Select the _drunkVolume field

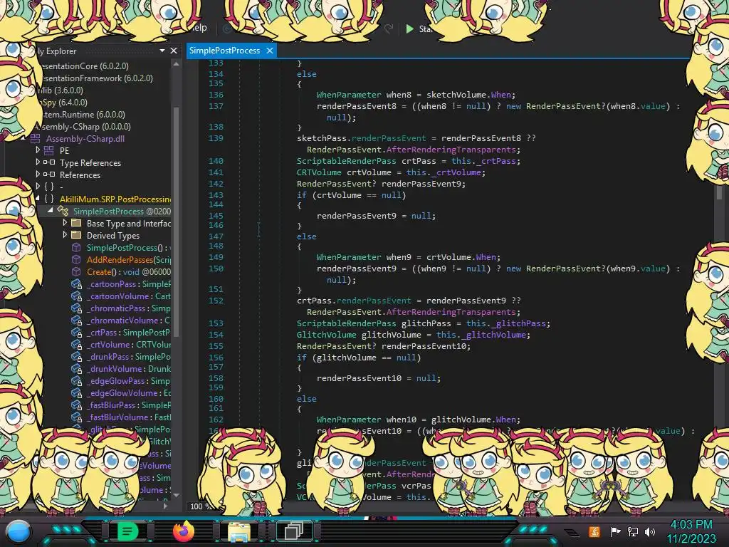(129, 368)
